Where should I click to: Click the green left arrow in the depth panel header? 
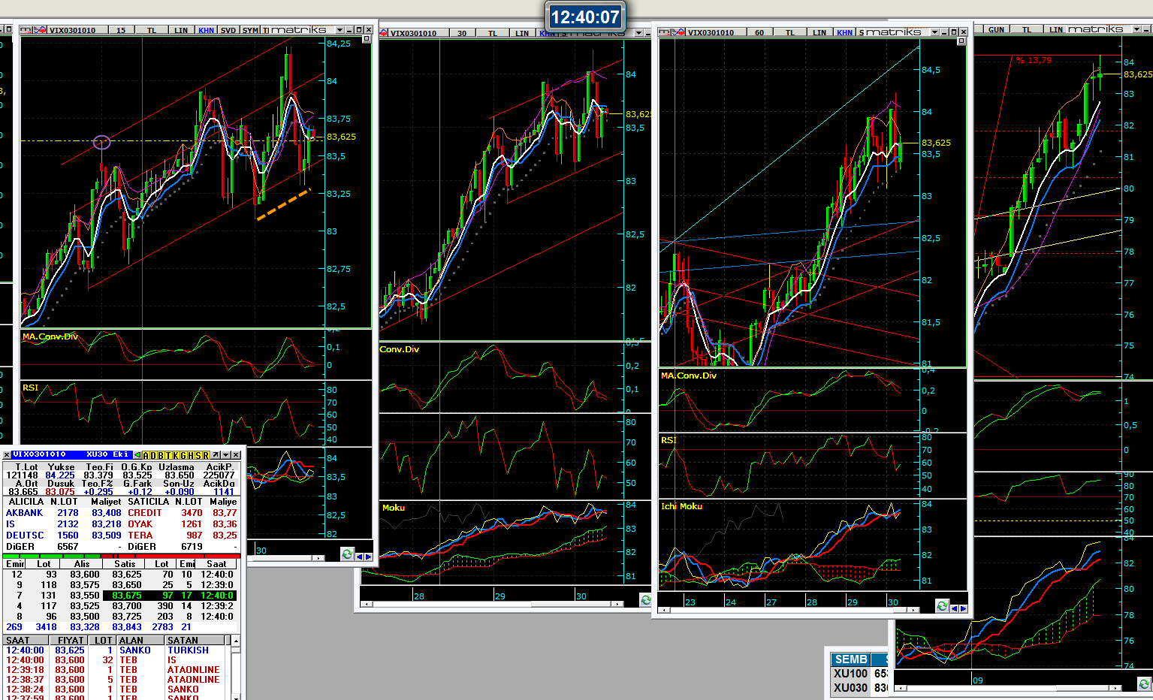(x=137, y=455)
